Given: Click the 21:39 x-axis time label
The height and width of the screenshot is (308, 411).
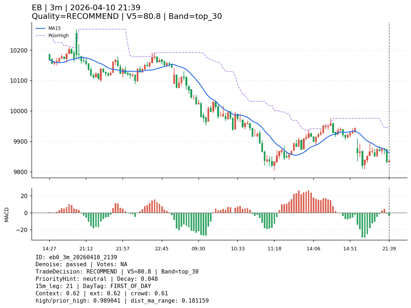Looking at the screenshot, I should coord(389,248).
